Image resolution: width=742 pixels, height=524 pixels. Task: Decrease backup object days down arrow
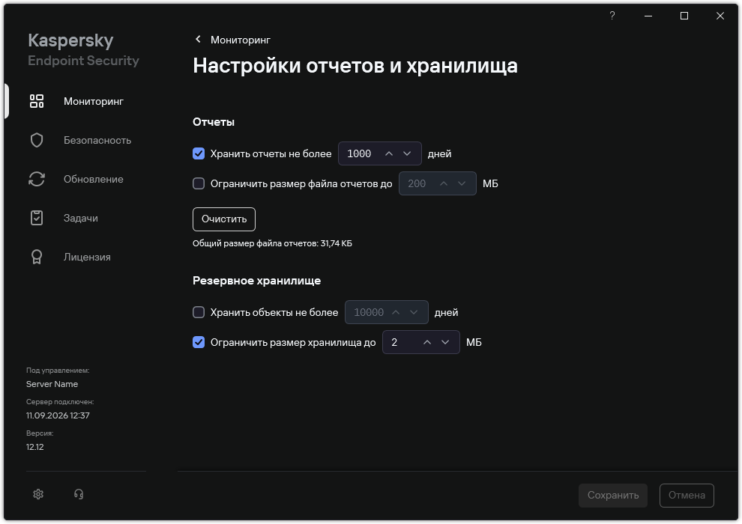(x=414, y=312)
